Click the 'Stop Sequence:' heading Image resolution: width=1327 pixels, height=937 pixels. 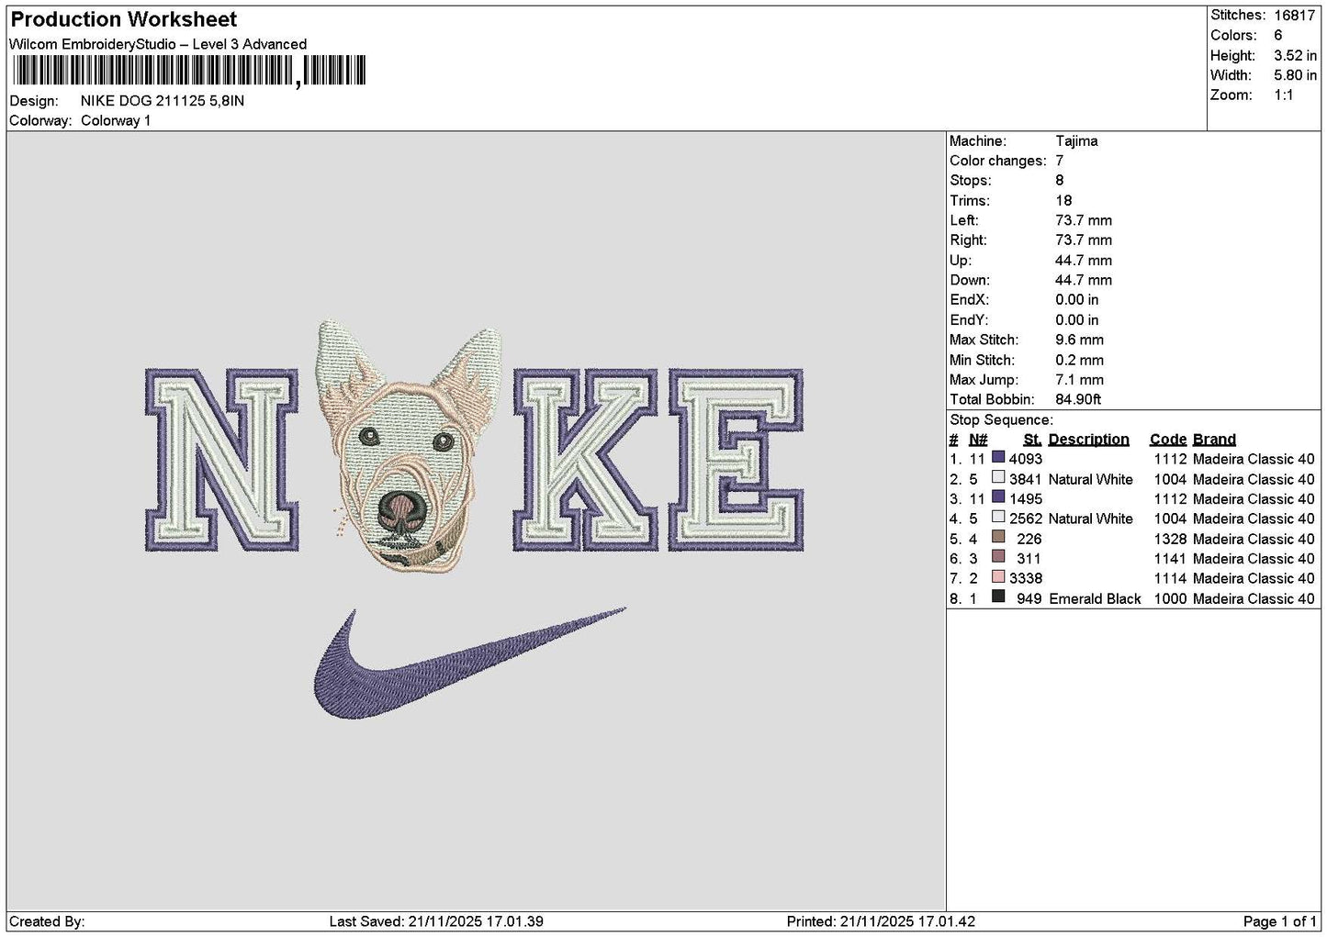pyautogui.click(x=1001, y=420)
